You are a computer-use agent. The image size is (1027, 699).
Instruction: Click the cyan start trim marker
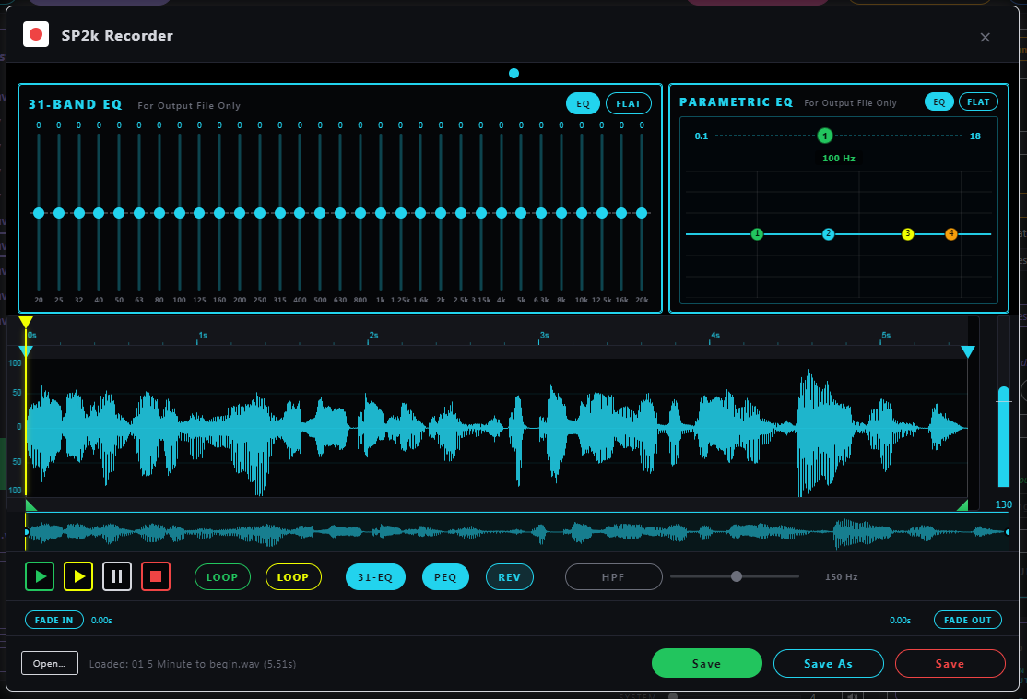(26, 351)
